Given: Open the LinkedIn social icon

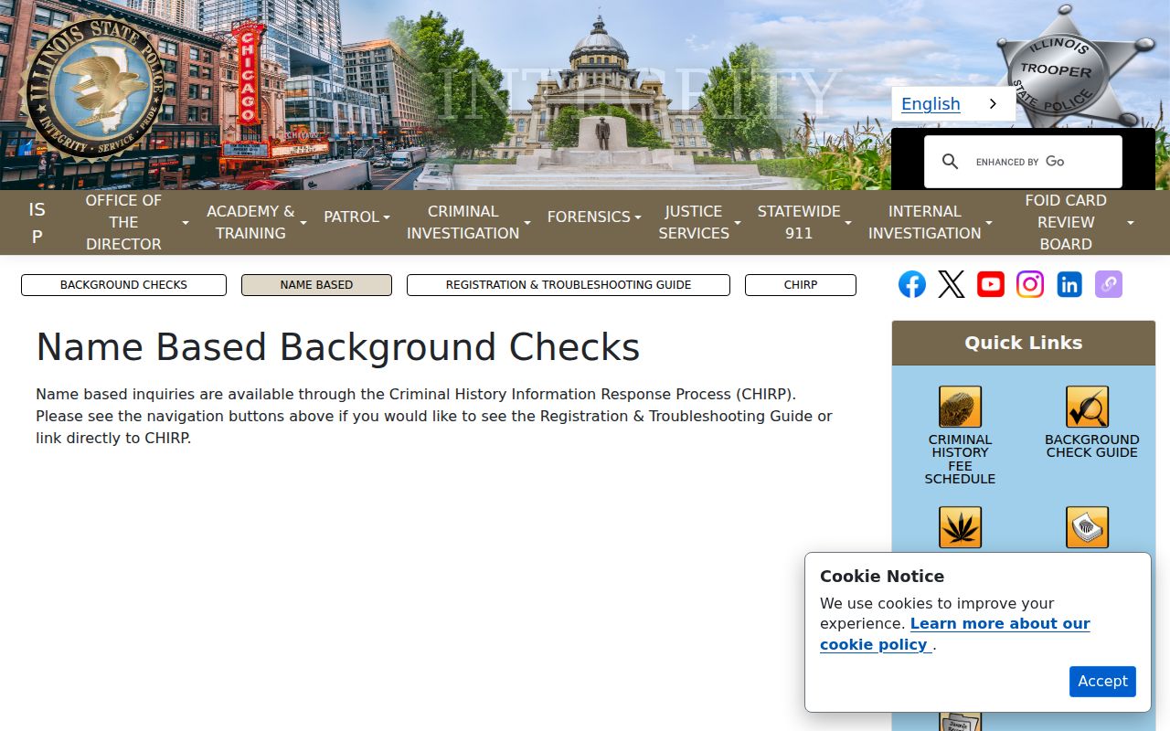Looking at the screenshot, I should point(1069,284).
